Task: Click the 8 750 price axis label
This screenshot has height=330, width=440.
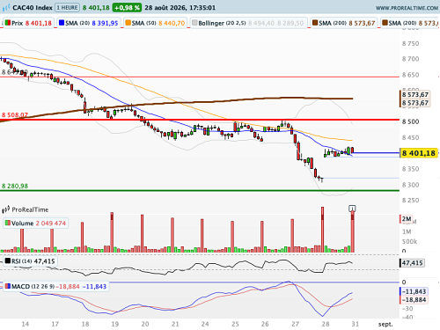Action: [410, 43]
